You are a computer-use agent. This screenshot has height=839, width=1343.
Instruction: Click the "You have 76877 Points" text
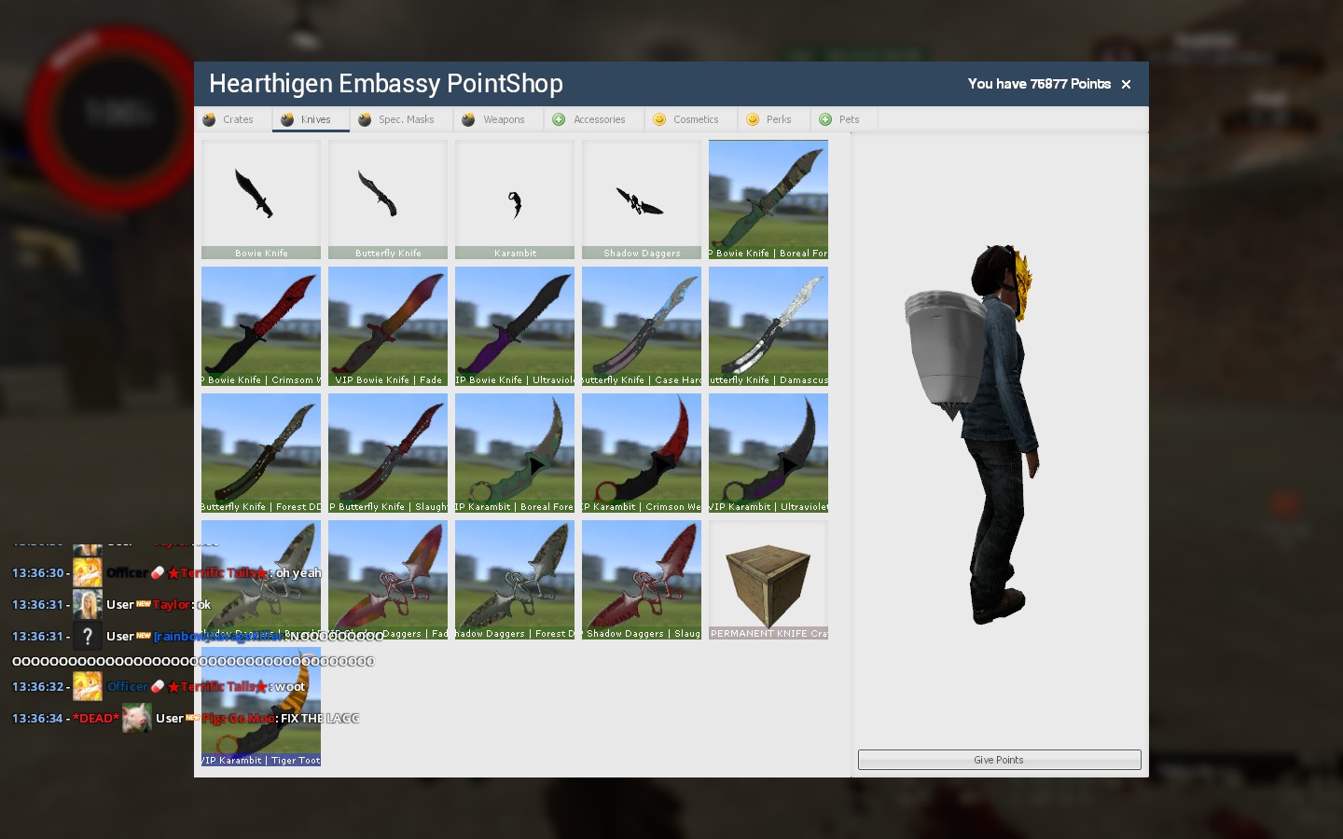pyautogui.click(x=1039, y=84)
